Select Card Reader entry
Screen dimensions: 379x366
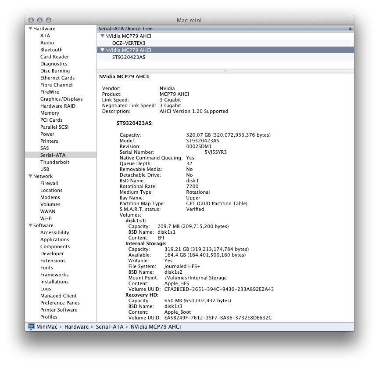point(55,57)
